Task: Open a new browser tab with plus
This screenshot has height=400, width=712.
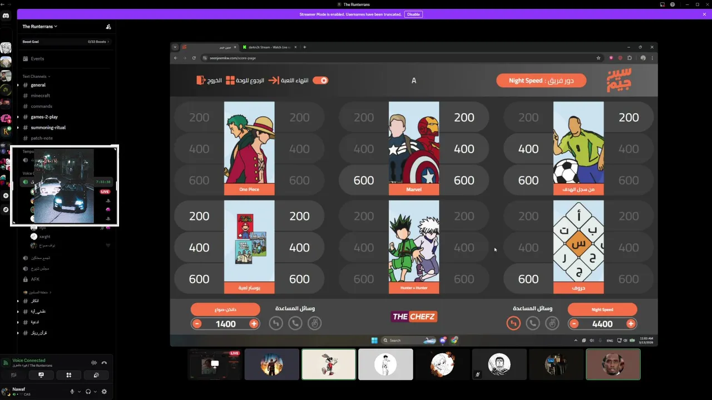Action: (304, 47)
